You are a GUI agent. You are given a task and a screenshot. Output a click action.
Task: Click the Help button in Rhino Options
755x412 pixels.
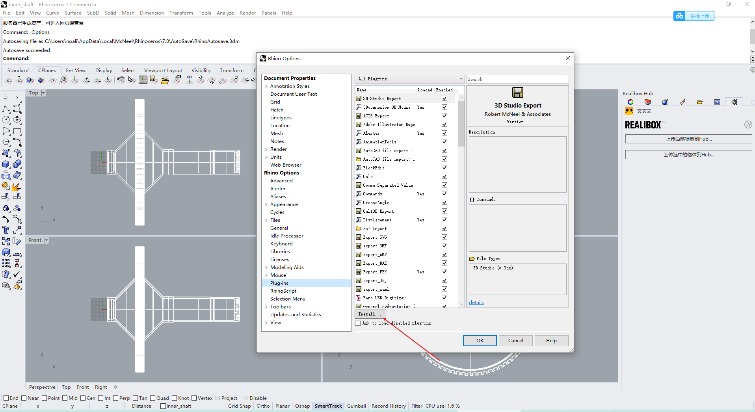551,341
